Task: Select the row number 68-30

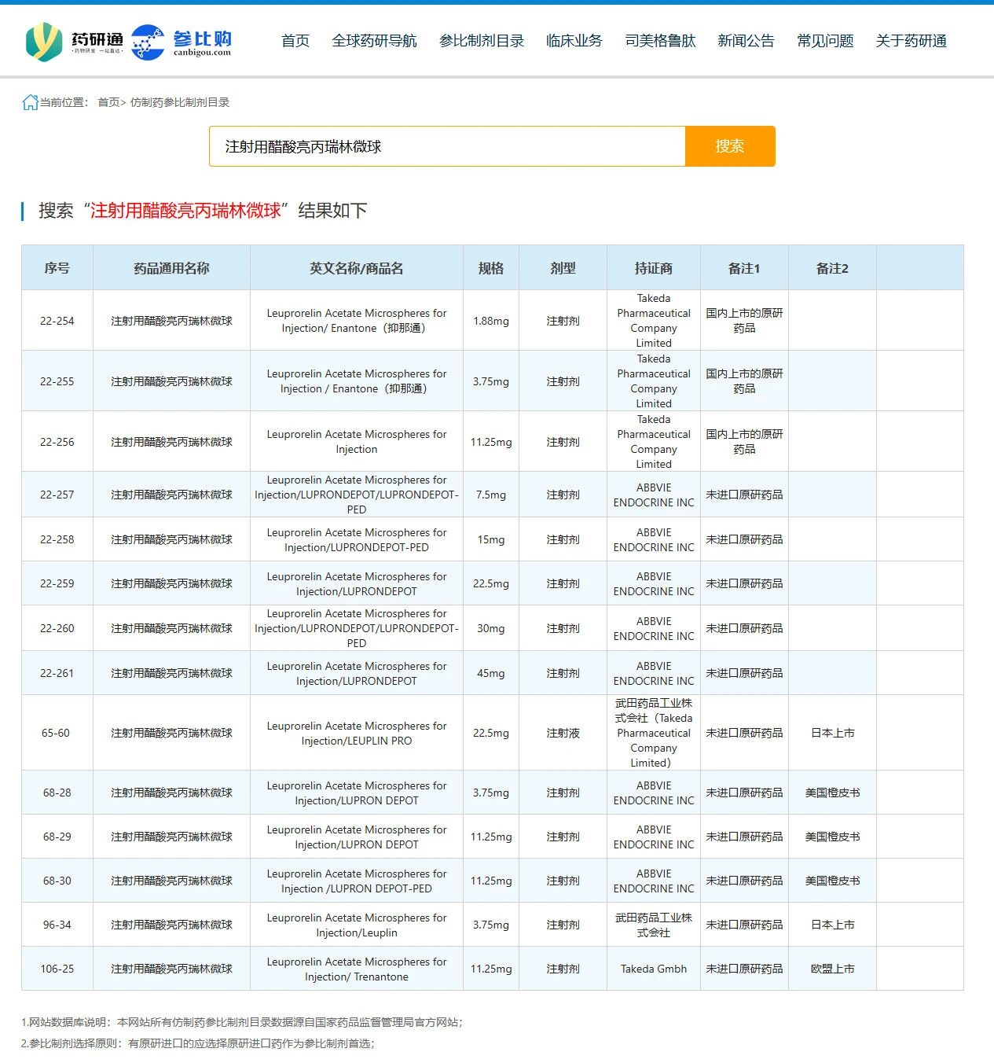Action: tap(57, 881)
